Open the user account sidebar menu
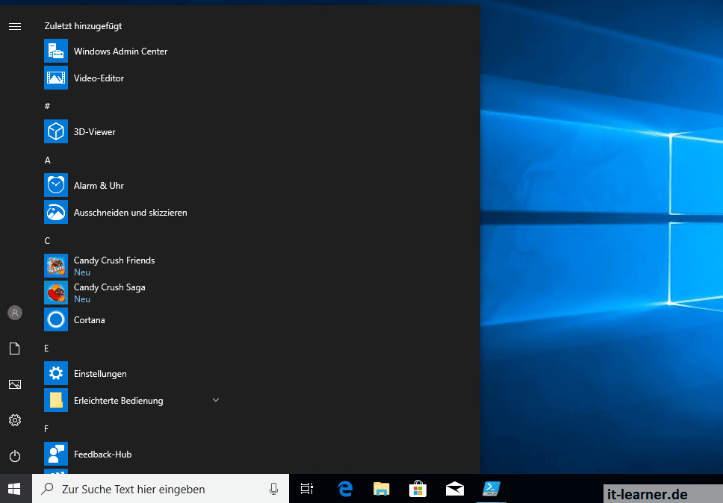The image size is (723, 503). (15, 312)
